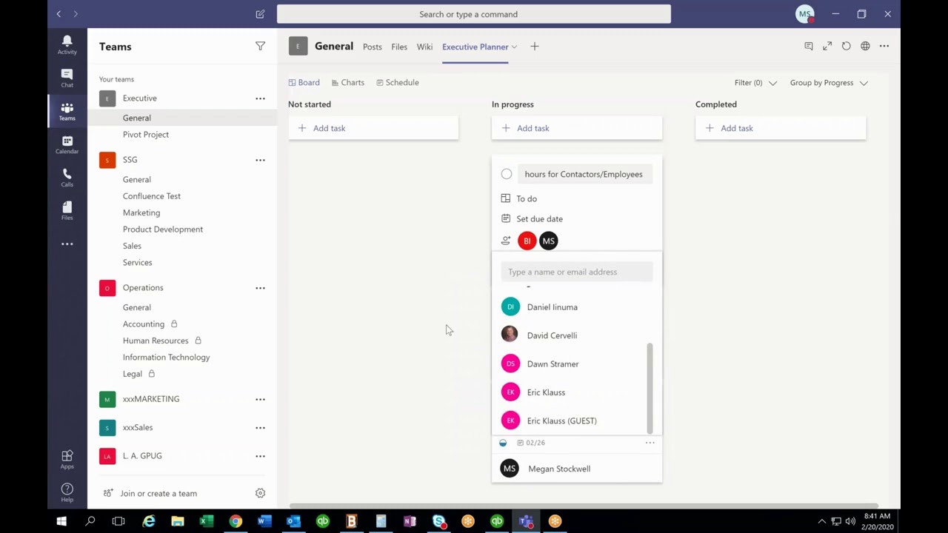Open the Apps store
The image size is (948, 533).
click(x=67, y=460)
